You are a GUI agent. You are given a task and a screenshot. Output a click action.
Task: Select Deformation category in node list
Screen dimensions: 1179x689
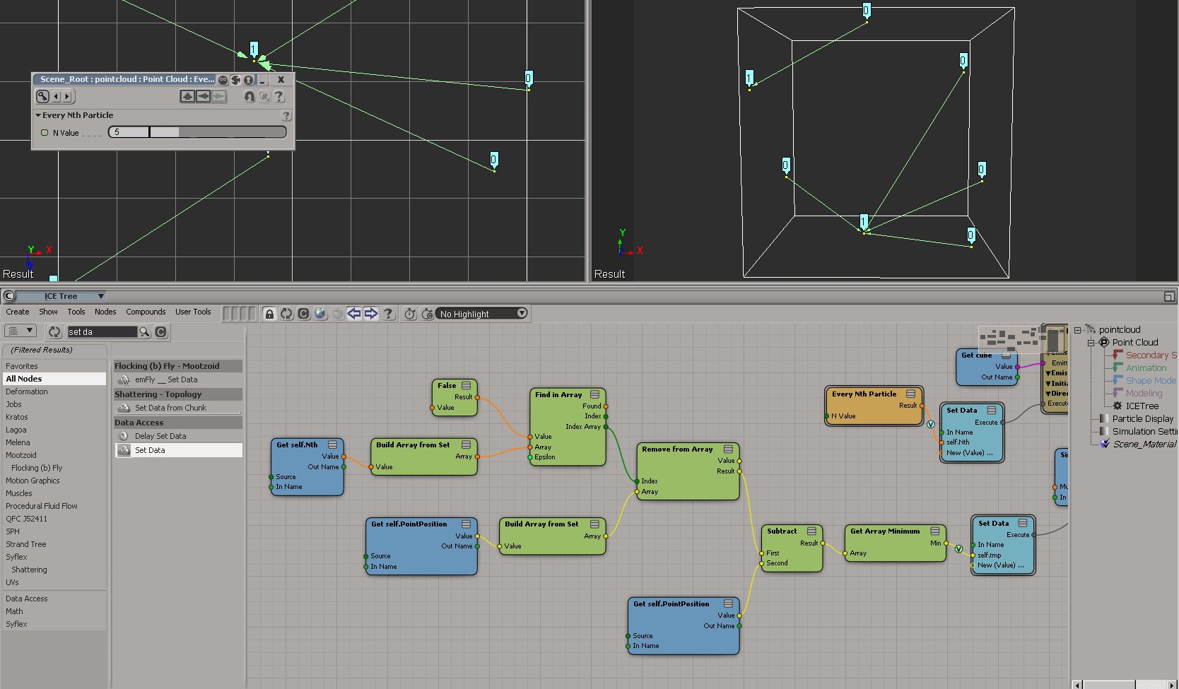coord(27,391)
